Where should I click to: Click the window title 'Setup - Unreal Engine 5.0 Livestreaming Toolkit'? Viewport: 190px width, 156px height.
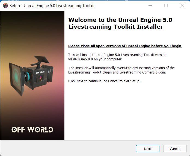click(x=52, y=6)
